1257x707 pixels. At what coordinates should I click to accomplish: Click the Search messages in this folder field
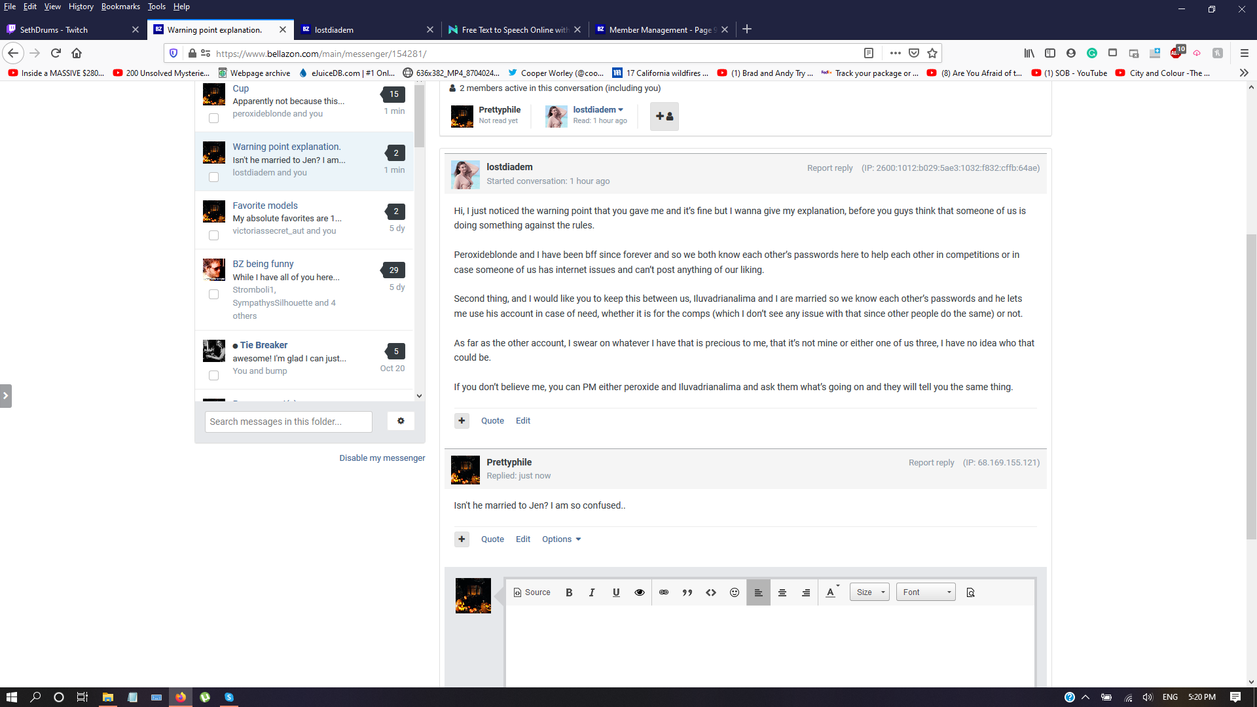(x=288, y=422)
